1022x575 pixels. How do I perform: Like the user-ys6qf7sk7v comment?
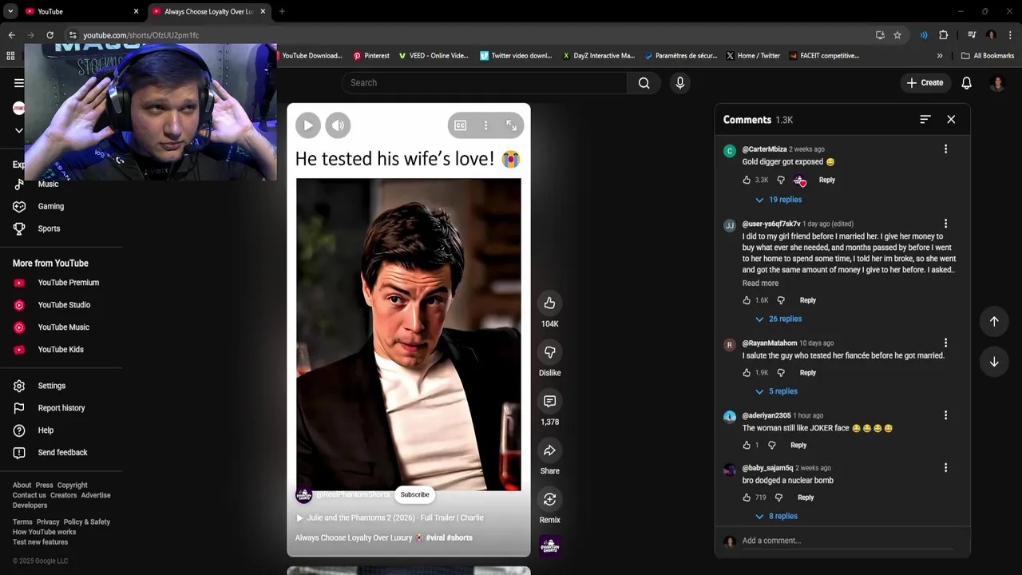747,300
